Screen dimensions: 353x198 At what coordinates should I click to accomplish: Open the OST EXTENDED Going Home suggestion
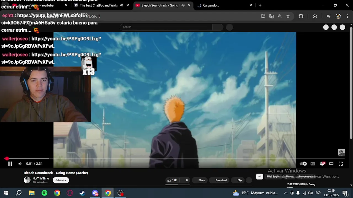[301, 186]
